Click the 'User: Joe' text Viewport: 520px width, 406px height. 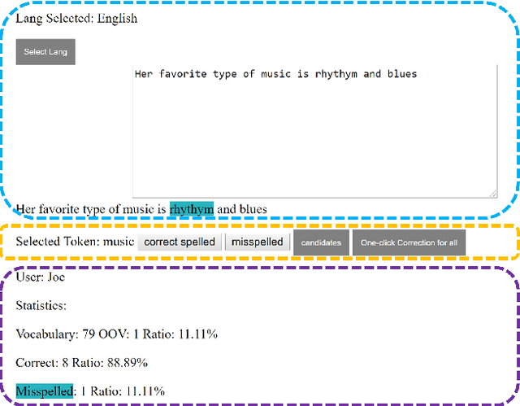point(41,277)
